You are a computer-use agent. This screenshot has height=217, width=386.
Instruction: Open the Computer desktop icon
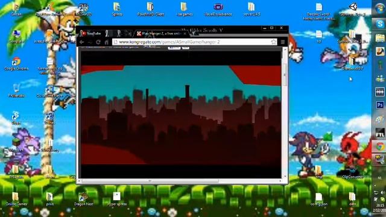16,37
